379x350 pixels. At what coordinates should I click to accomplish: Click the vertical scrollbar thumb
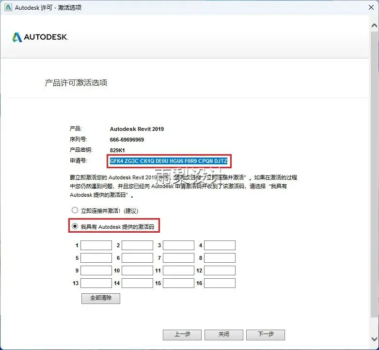(374, 174)
